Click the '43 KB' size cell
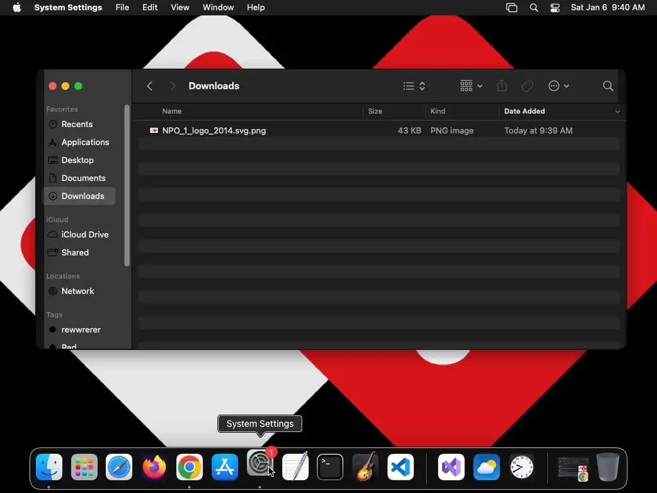The image size is (657, 493). pyautogui.click(x=409, y=130)
